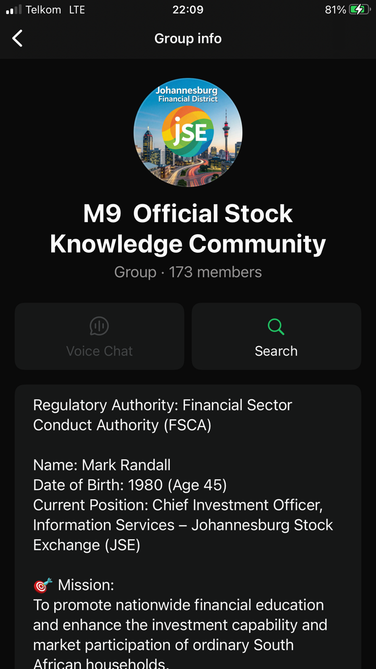The width and height of the screenshot is (376, 669).
Task: Tap the 22:09 clock in status bar
Action: point(188,9)
